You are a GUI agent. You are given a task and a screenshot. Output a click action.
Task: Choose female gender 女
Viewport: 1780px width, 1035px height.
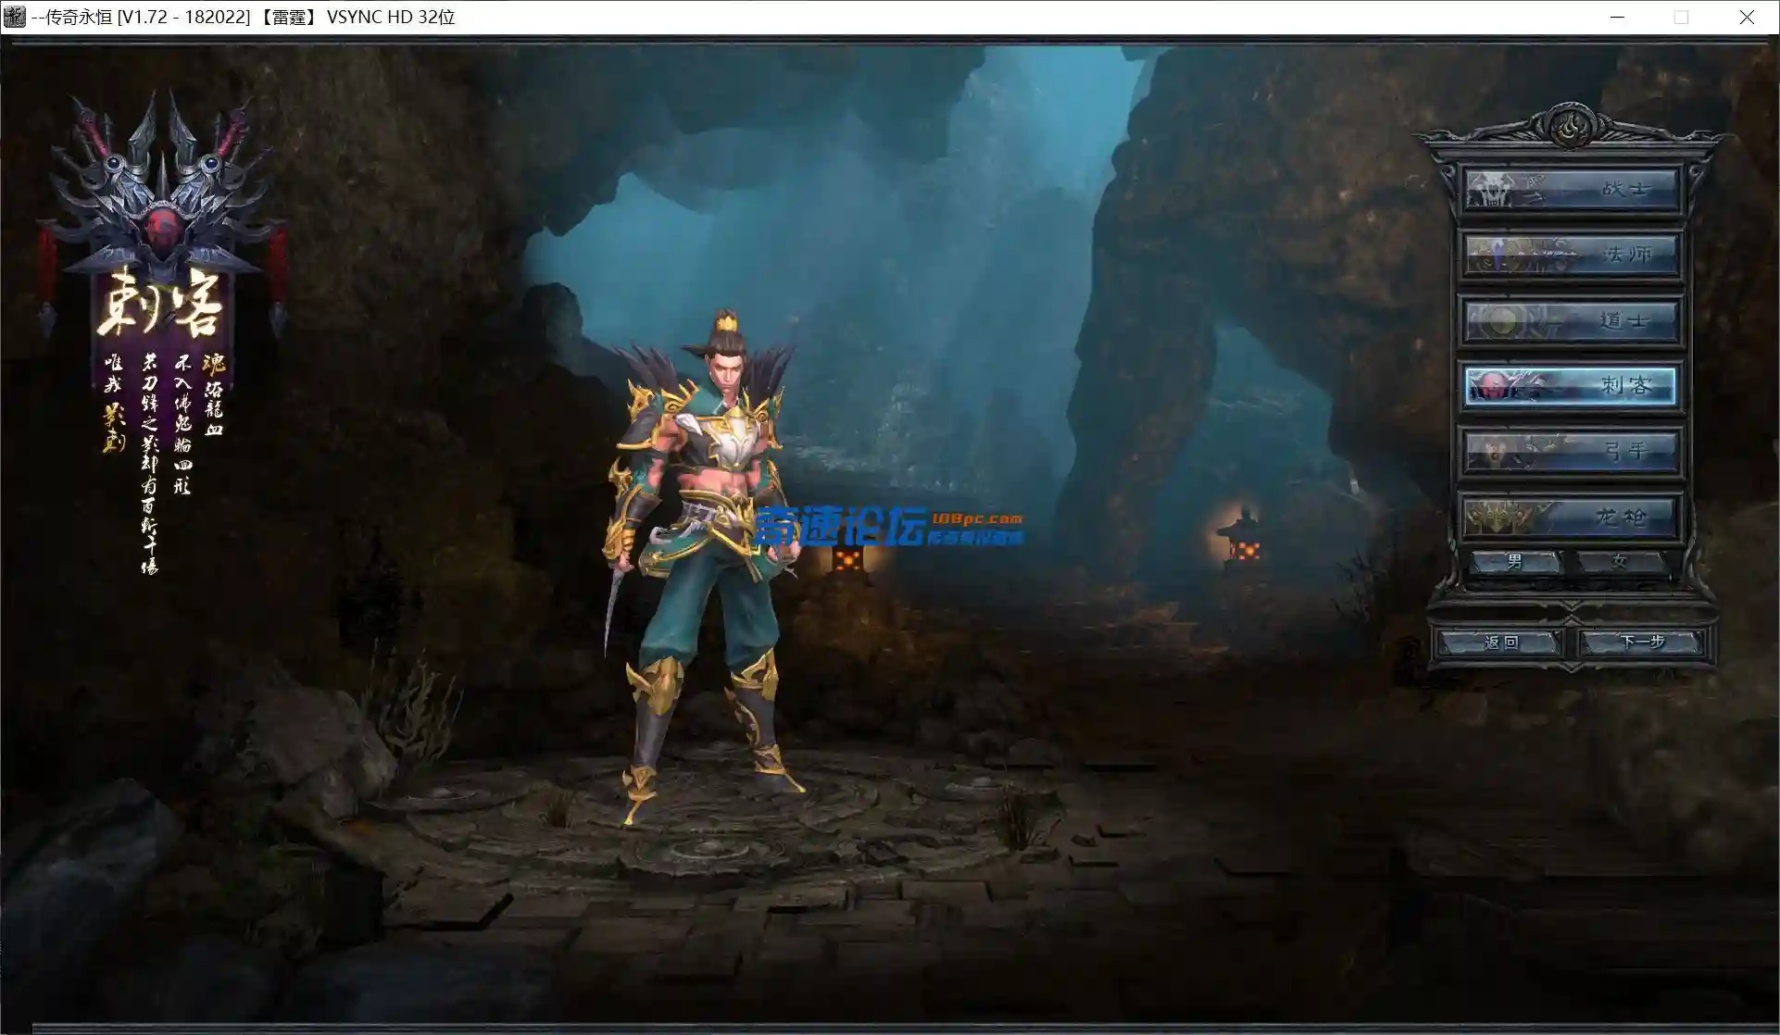click(x=1620, y=562)
